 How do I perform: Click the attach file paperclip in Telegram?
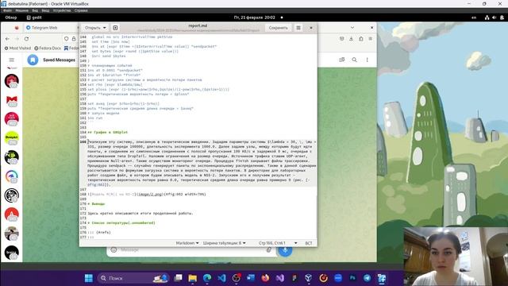269,249
